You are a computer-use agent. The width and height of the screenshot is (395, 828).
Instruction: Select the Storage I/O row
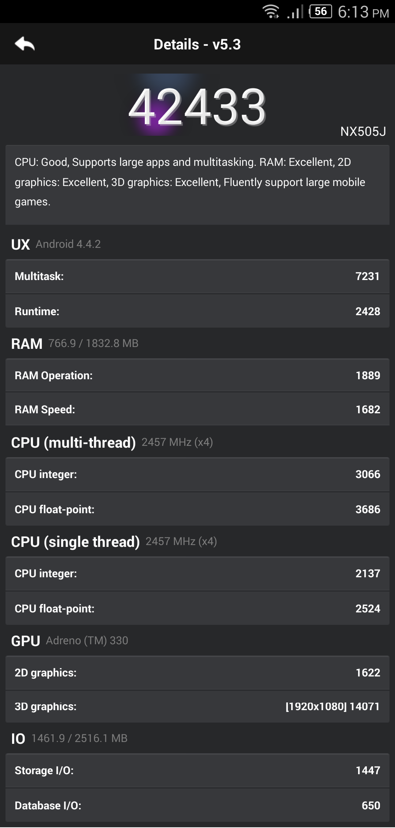point(197,770)
